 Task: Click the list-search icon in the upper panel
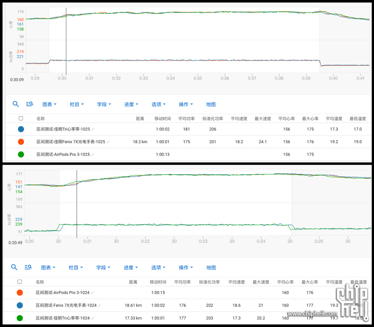click(x=29, y=104)
